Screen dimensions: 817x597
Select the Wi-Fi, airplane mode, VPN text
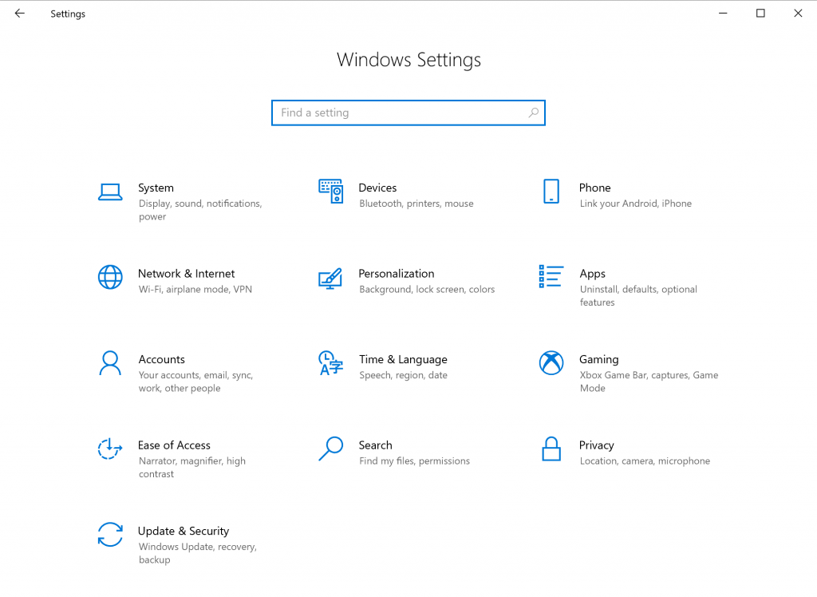[196, 290]
